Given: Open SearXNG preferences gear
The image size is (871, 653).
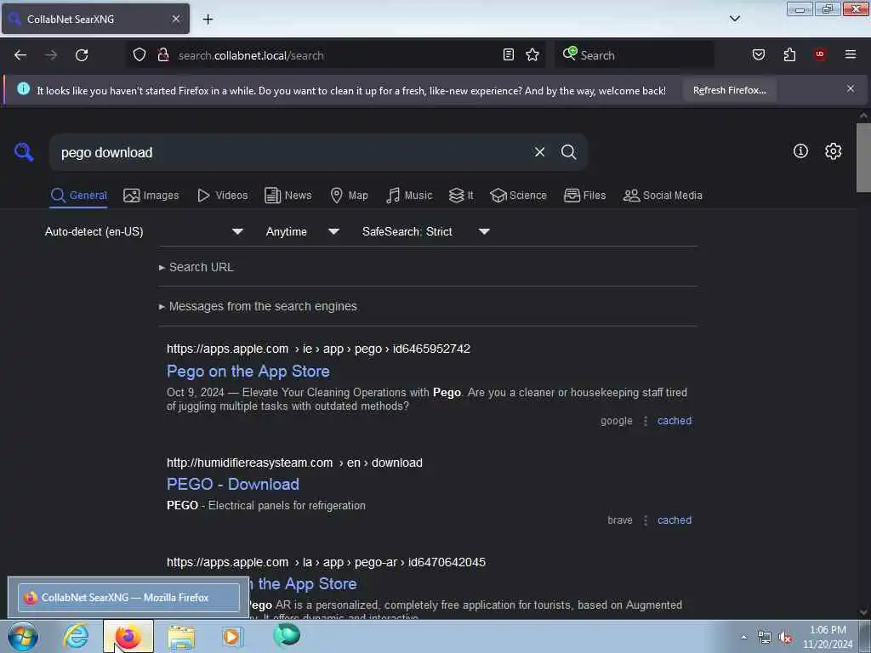Looking at the screenshot, I should (x=834, y=151).
